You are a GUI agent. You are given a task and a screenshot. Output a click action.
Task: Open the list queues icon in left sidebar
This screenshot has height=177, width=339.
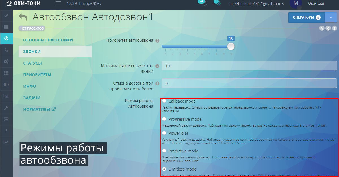tap(6, 27)
